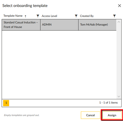This screenshot has height=121, width=123.
Task: Click the Cancel button
Action: tap(91, 115)
